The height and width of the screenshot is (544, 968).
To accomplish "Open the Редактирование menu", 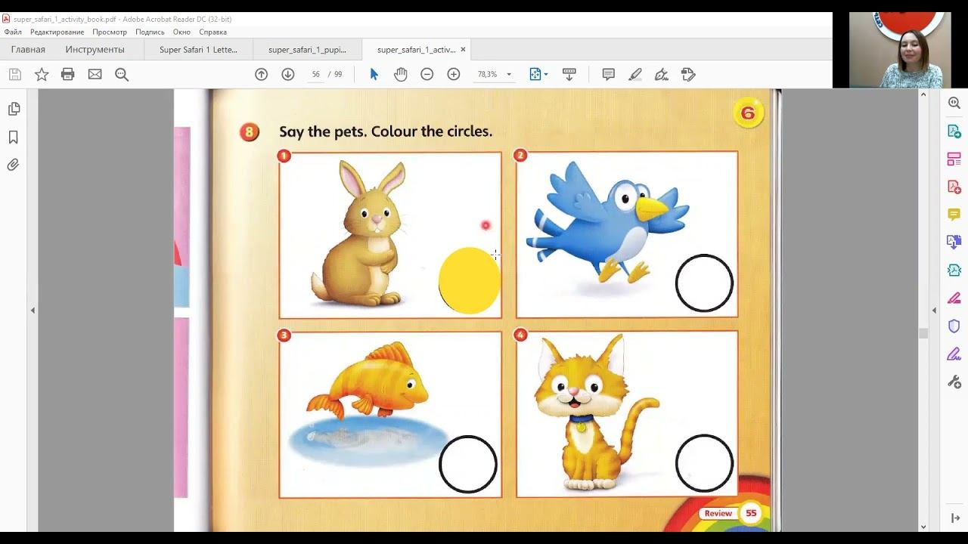I will click(57, 32).
